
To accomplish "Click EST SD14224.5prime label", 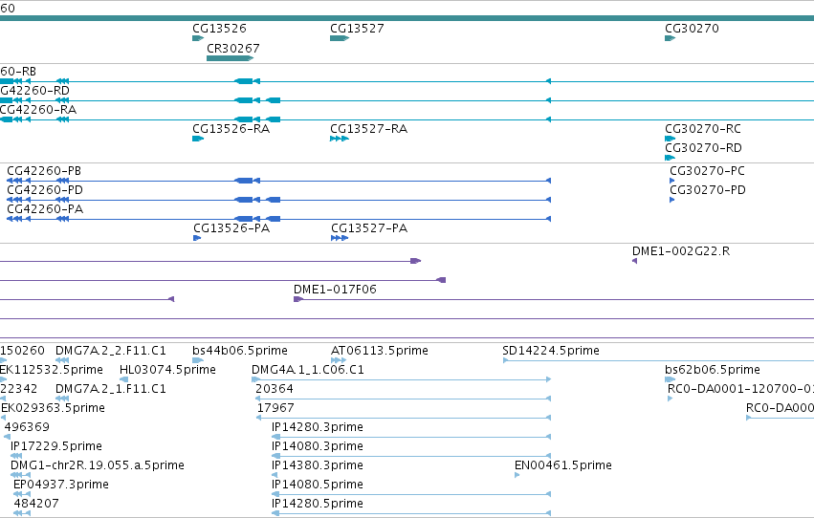I will (551, 351).
